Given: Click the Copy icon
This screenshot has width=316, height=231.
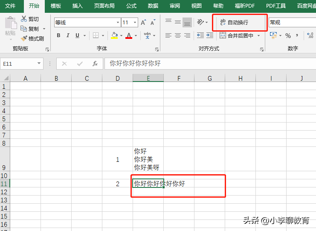Looking at the screenshot, I should point(23,29).
